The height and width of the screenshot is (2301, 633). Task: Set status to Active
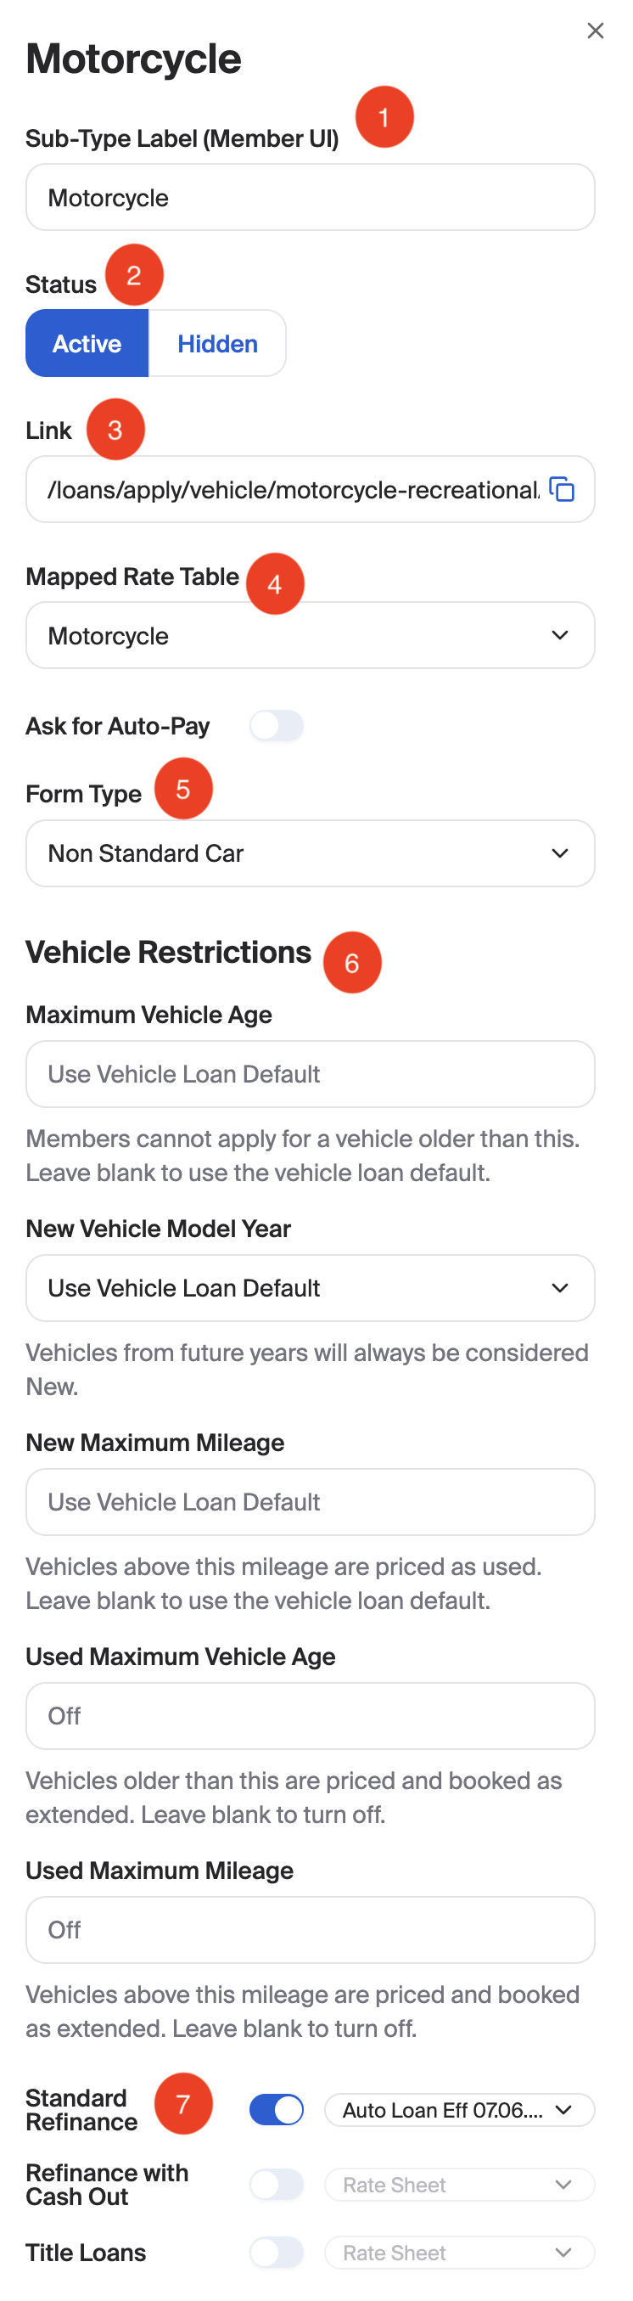87,343
